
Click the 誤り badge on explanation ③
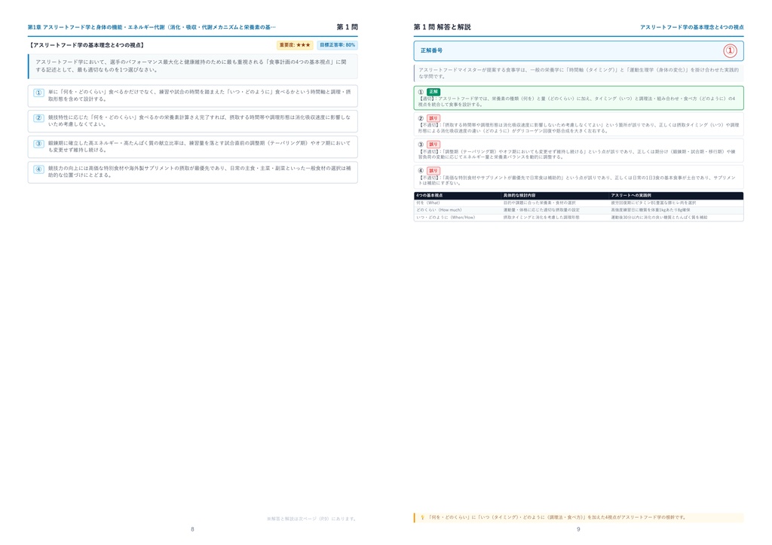pyautogui.click(x=433, y=145)
